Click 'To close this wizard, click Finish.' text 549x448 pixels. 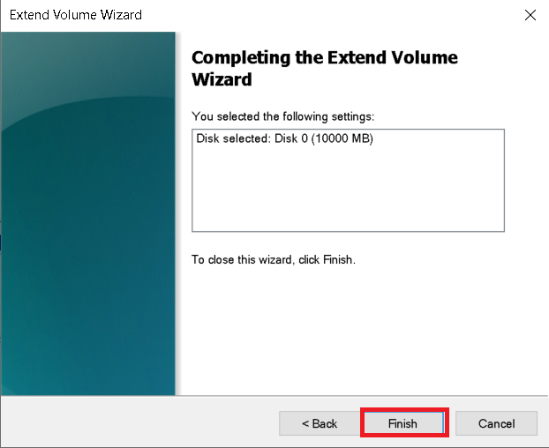pyautogui.click(x=274, y=259)
